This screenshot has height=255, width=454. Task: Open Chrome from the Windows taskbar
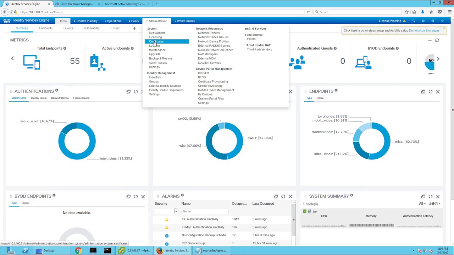pyautogui.click(x=78, y=251)
